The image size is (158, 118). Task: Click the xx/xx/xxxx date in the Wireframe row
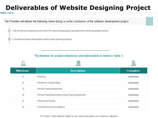point(133,83)
